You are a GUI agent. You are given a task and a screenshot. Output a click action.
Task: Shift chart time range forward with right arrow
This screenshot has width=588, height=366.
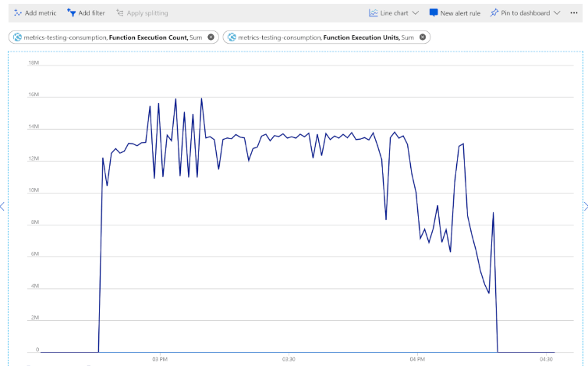click(x=586, y=207)
